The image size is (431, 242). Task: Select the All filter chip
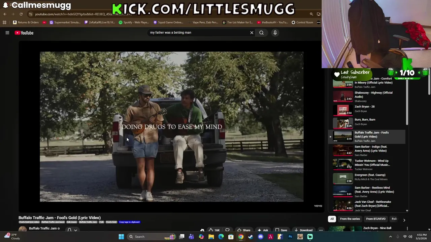[x=332, y=219]
